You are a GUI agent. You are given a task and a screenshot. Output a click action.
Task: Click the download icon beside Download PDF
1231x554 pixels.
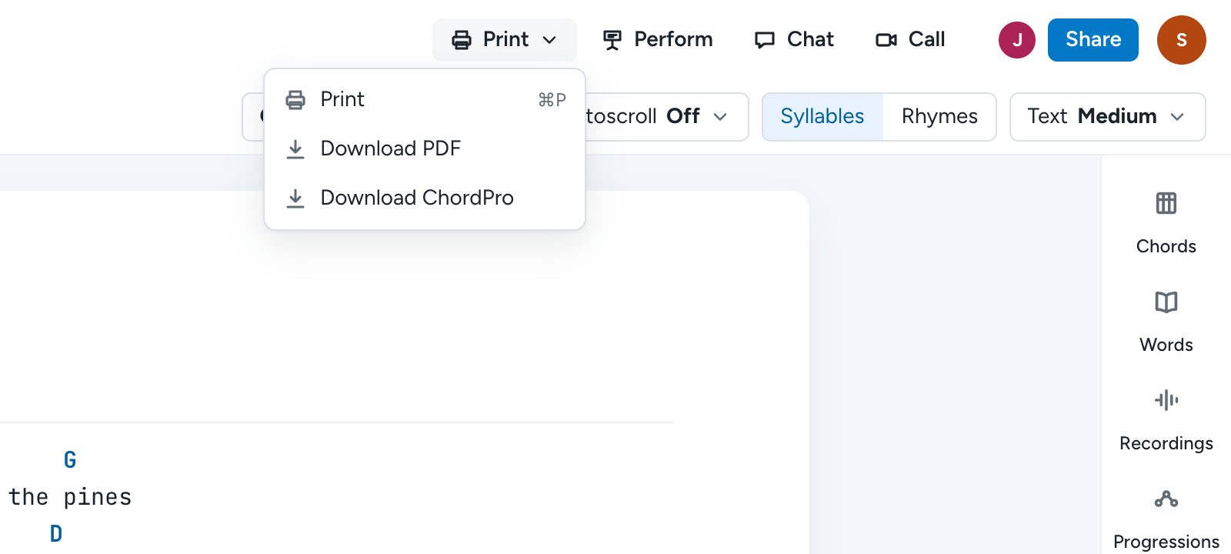pos(295,149)
